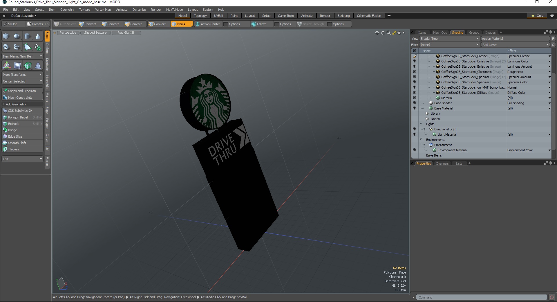Open the Filter (none) dropdown
The image size is (557, 302).
[449, 45]
